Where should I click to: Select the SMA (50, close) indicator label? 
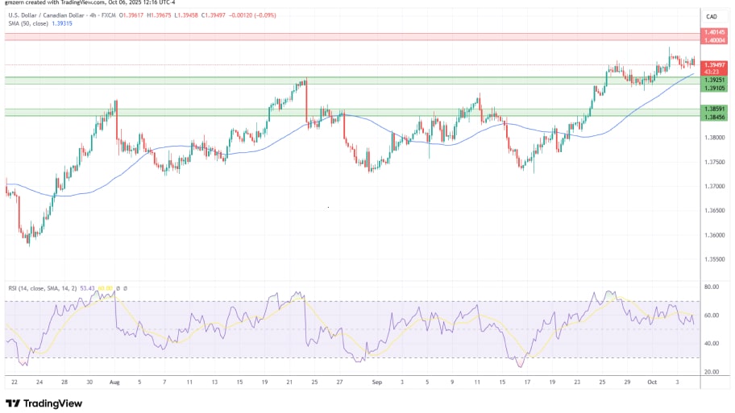(x=30, y=23)
